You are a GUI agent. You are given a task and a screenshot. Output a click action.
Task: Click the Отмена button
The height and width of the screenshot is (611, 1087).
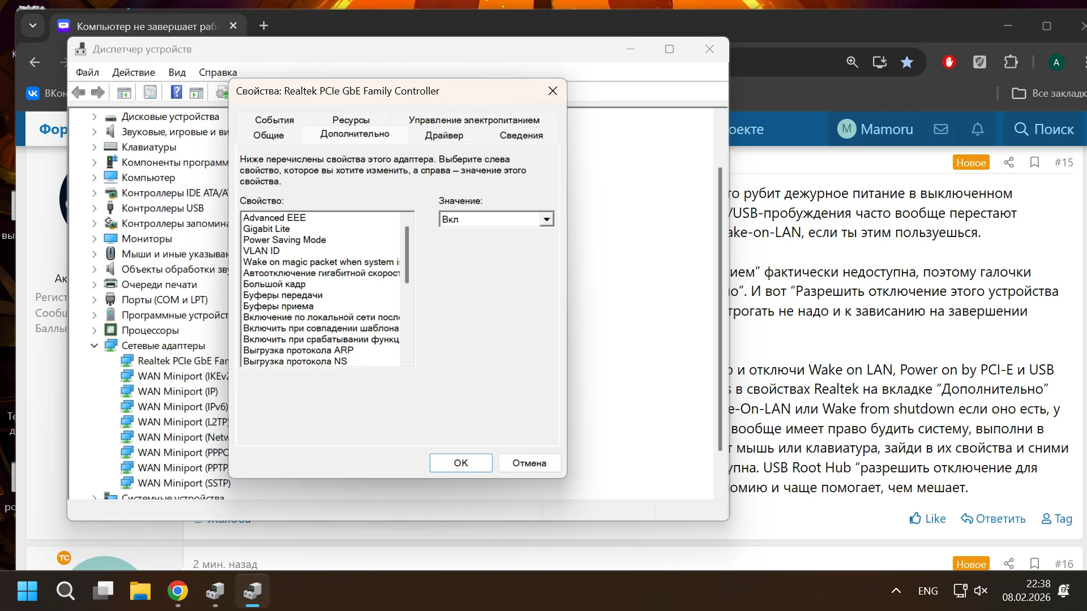coord(529,463)
